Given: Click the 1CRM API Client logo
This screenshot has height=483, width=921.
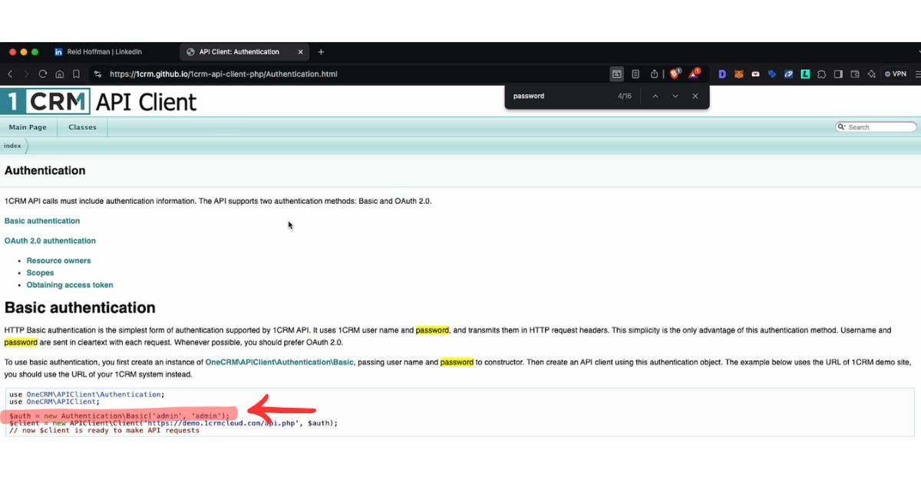Looking at the screenshot, I should [x=98, y=101].
